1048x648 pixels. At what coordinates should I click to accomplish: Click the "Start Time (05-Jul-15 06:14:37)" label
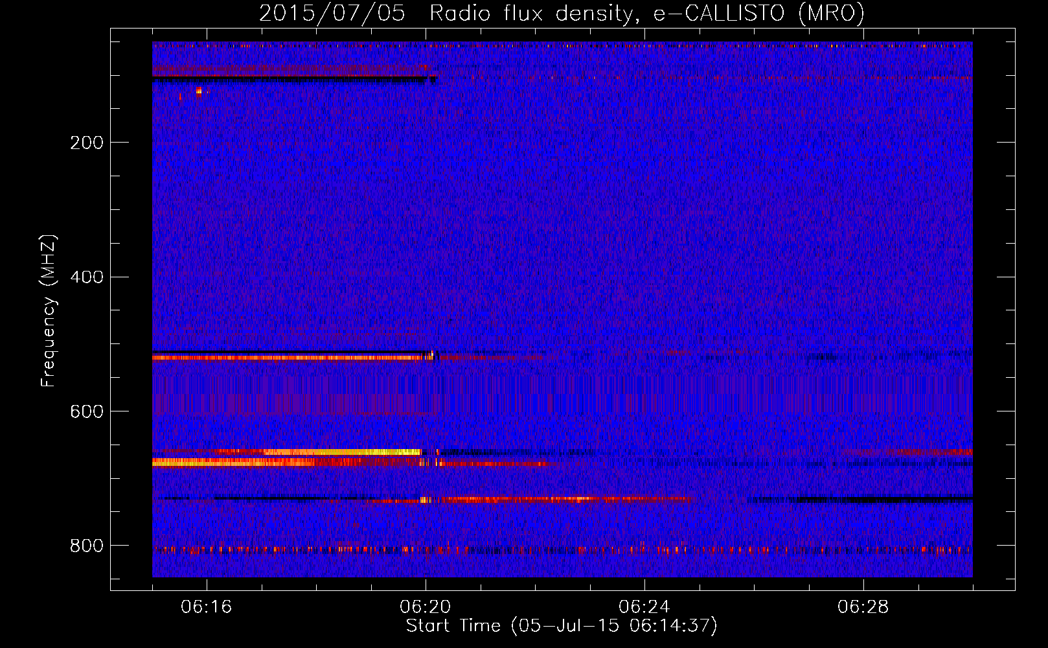562,626
